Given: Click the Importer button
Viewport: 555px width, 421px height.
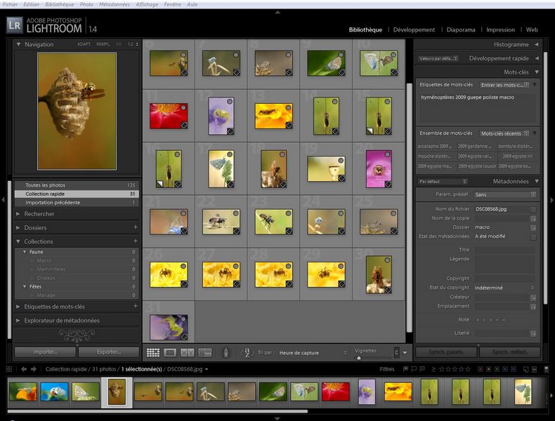Looking at the screenshot, I should [45, 352].
